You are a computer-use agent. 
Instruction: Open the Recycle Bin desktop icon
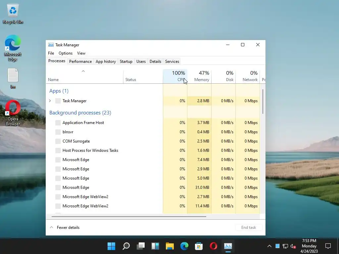pyautogui.click(x=13, y=14)
